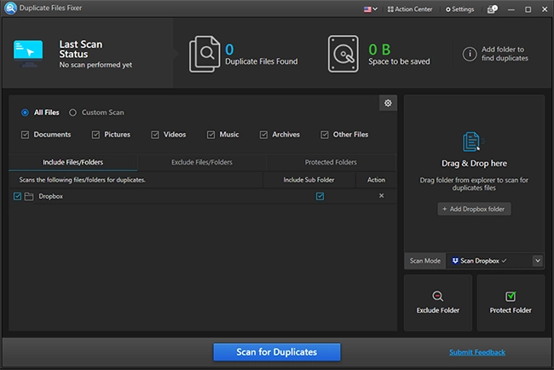Start Scan for Duplicates
Image resolution: width=554 pixels, height=370 pixels.
click(x=277, y=352)
